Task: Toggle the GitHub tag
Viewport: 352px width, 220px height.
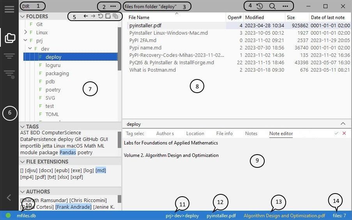Action: [x=90, y=139]
